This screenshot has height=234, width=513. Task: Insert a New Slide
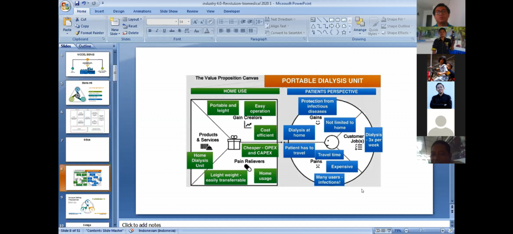pos(115,25)
